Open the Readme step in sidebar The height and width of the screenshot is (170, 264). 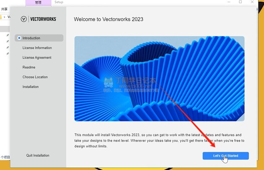click(29, 67)
